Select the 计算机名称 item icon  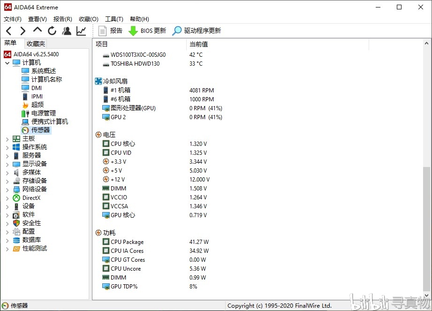(x=25, y=80)
